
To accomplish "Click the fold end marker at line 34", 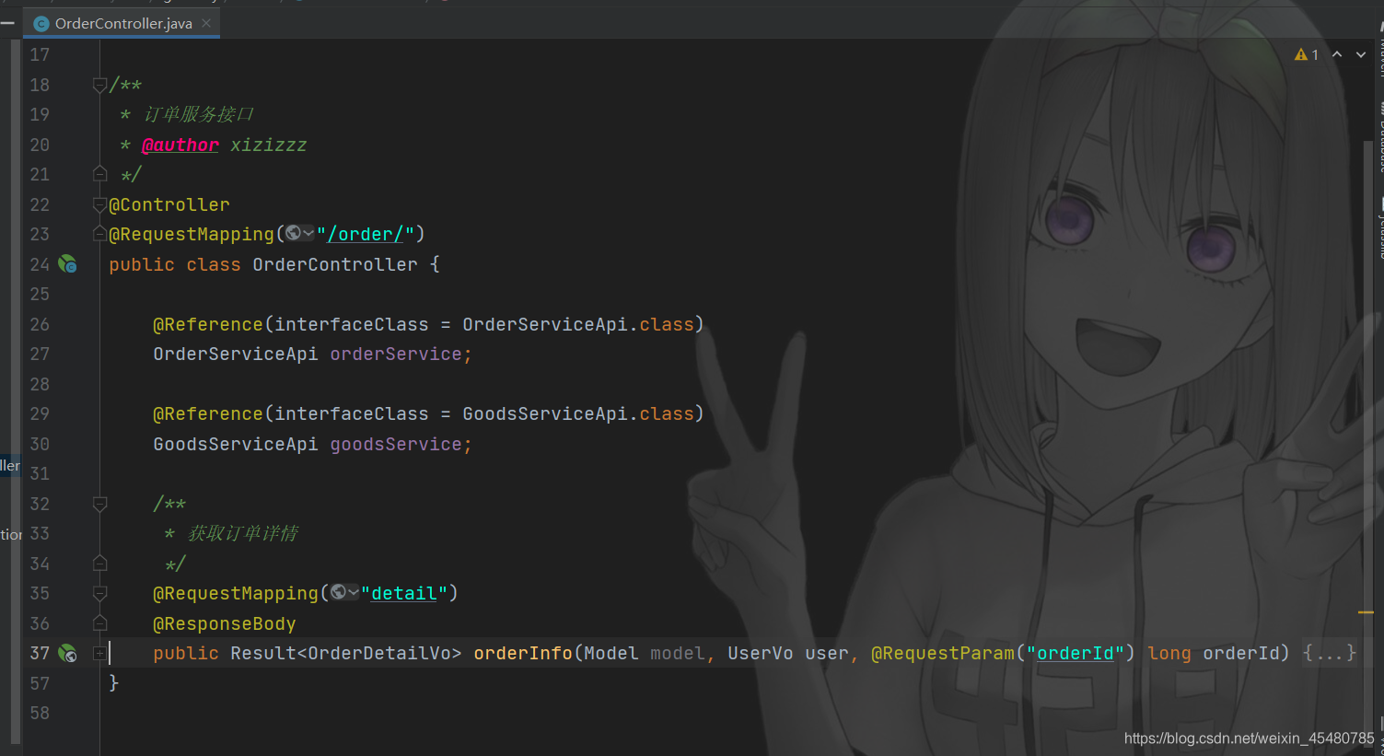I will (x=99, y=564).
